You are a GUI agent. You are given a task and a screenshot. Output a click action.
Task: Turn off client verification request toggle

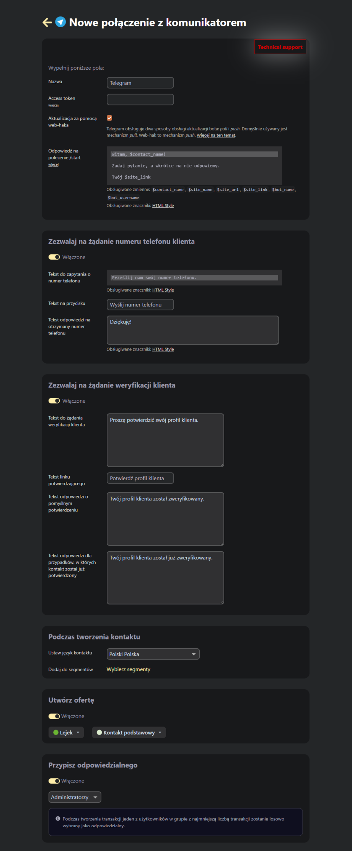pyautogui.click(x=54, y=401)
